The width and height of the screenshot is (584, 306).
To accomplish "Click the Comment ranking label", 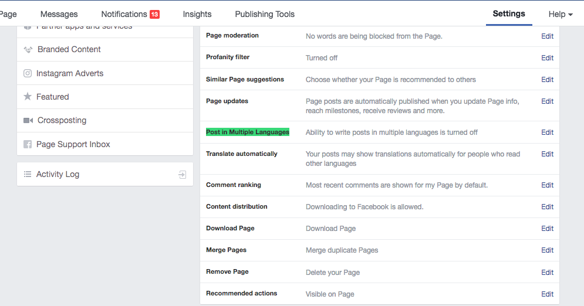I will click(234, 185).
